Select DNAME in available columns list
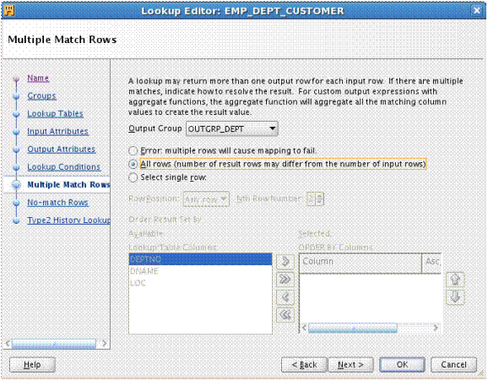This screenshot has width=488, height=381. [x=200, y=271]
